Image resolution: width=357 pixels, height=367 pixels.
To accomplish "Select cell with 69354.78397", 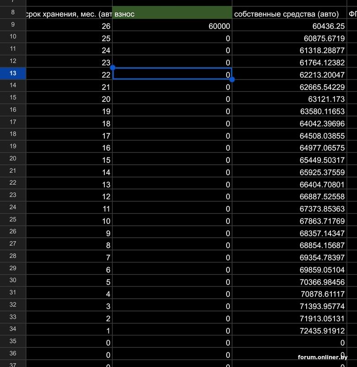I will (x=289, y=256).
